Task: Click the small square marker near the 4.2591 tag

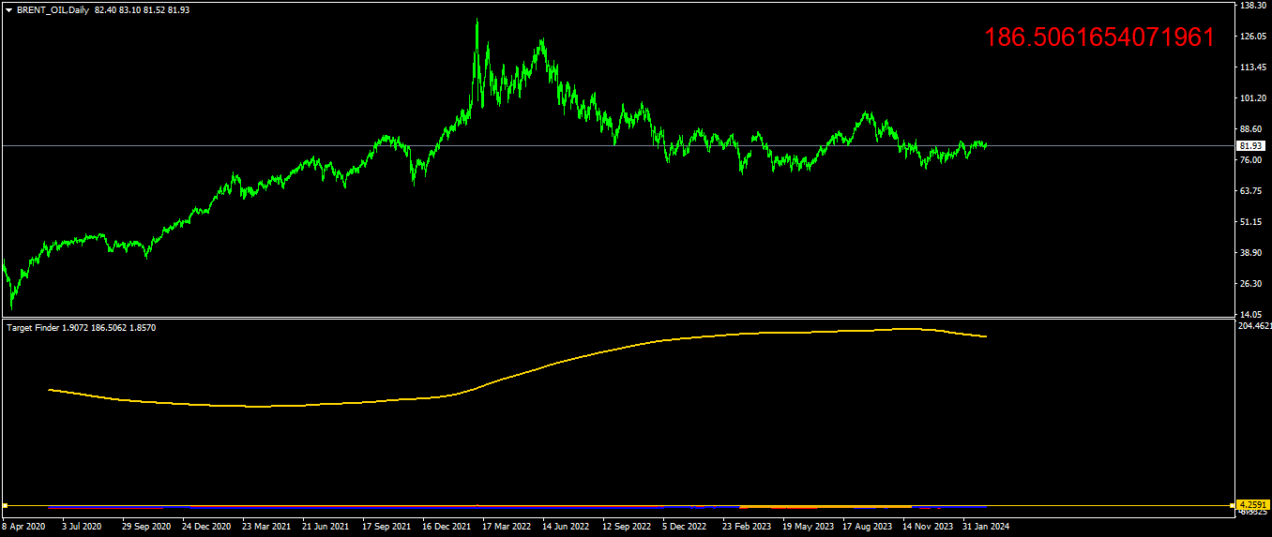Action: point(1232,506)
